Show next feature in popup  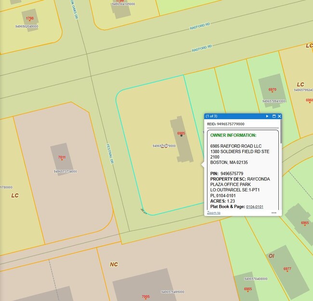267,116
